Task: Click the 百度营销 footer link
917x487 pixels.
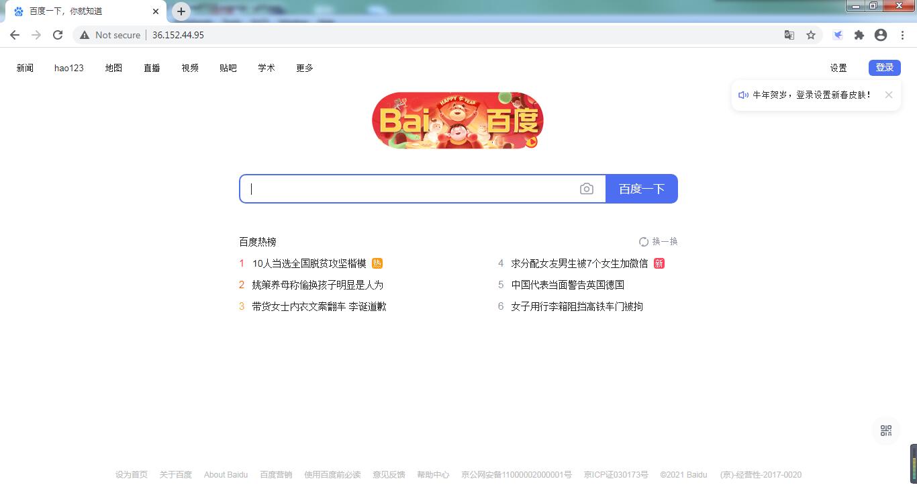Action: [x=276, y=475]
